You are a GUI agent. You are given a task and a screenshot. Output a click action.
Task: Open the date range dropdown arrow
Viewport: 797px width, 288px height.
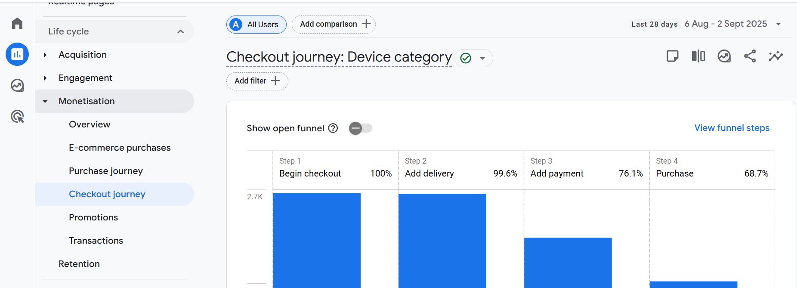coord(778,24)
